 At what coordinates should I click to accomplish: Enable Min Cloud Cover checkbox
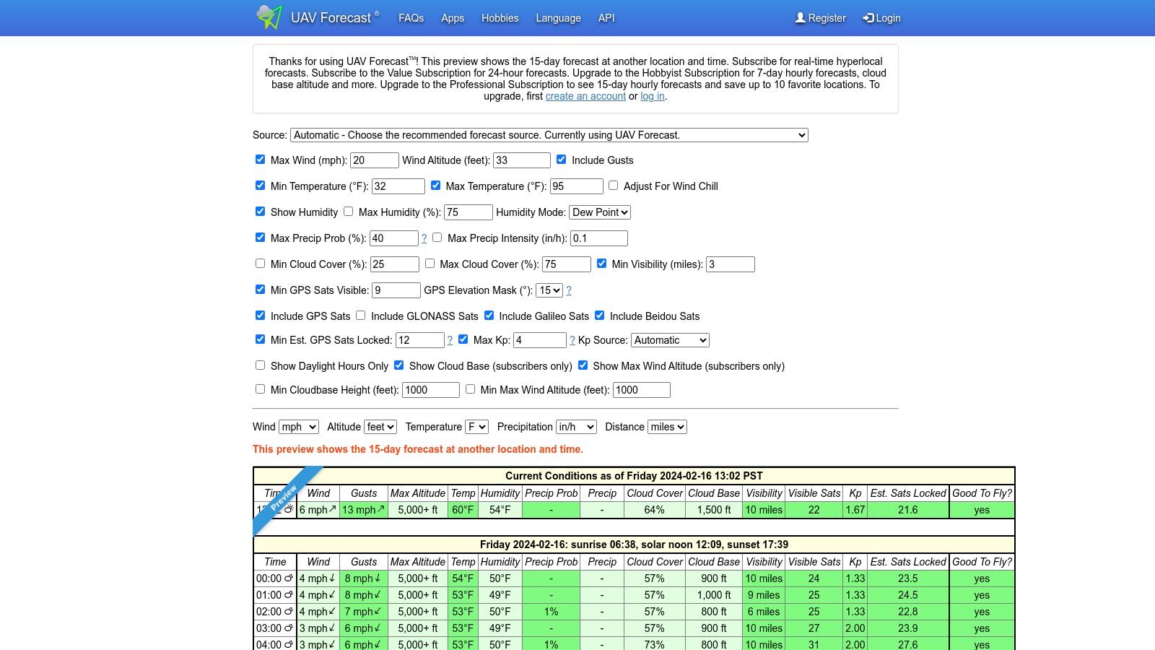click(x=260, y=264)
